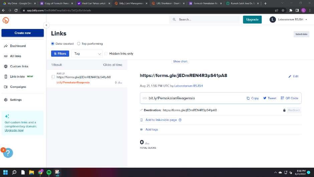Click the account avatar L icon
This screenshot has width=314, height=177.
(273, 20)
